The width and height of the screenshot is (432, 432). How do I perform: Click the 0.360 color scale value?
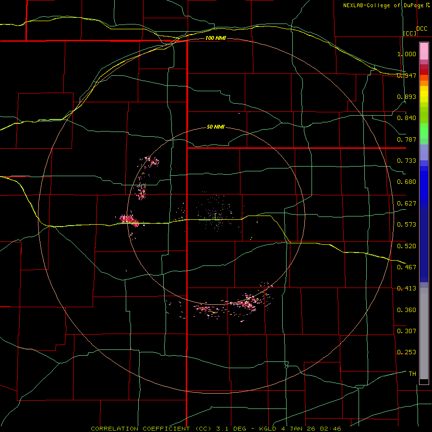point(407,310)
